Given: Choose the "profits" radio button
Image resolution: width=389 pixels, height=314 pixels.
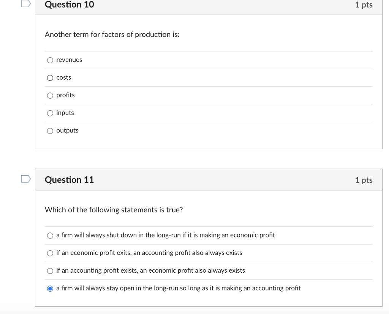Looking at the screenshot, I should (x=50, y=96).
